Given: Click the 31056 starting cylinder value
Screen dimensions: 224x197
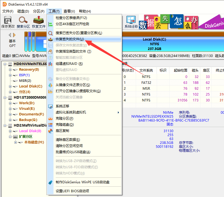Looking at the screenshot, I should [x=182, y=100].
